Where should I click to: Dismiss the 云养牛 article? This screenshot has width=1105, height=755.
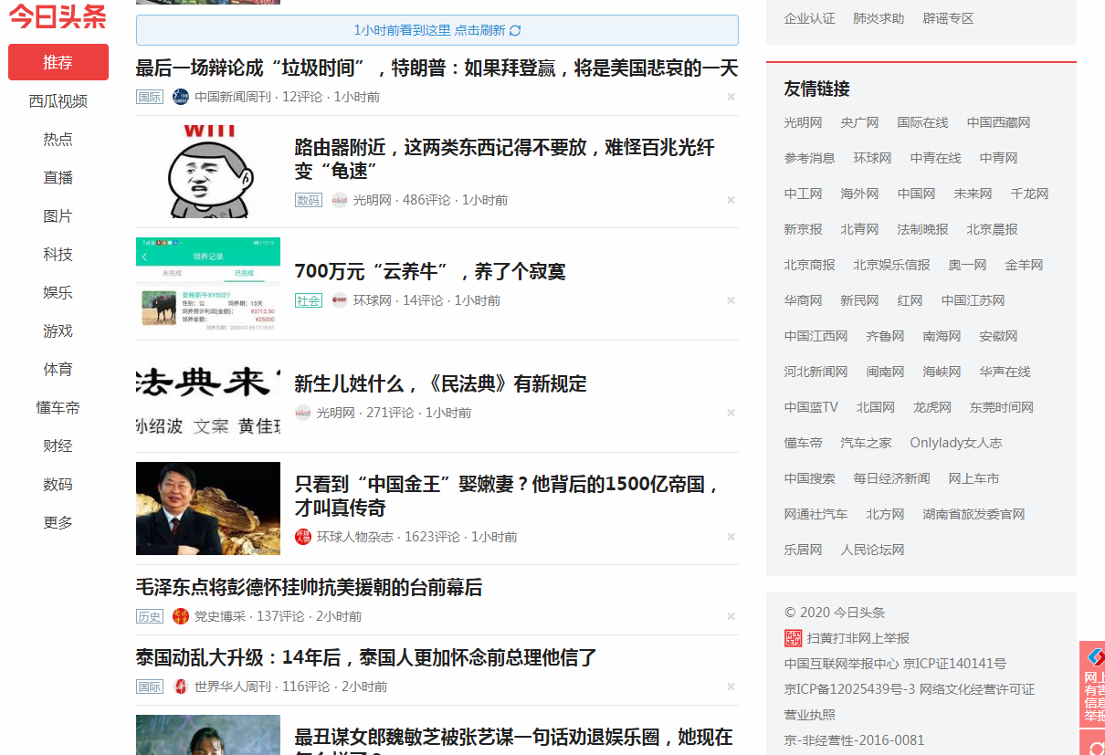point(731,300)
